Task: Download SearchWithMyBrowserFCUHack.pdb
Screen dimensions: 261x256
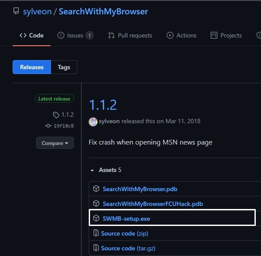Action: (x=153, y=204)
